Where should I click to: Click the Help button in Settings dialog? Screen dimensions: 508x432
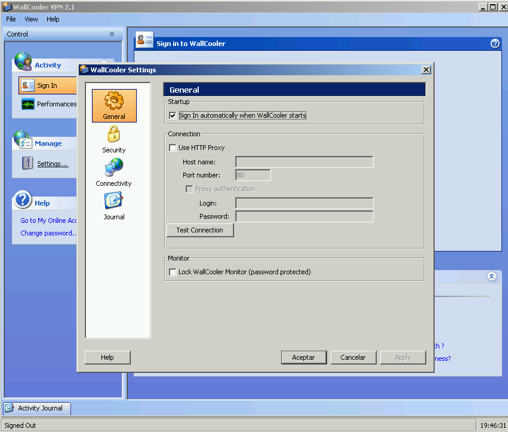point(107,357)
